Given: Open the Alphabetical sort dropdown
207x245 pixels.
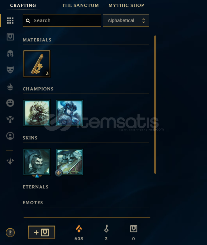Looking at the screenshot, I should coord(126,20).
